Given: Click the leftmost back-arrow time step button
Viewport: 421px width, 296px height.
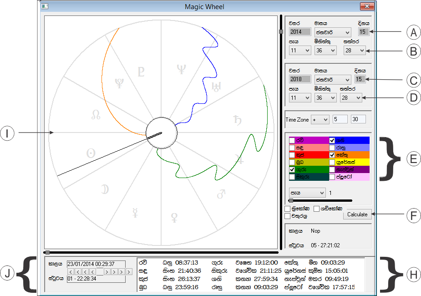Looking at the screenshot, I should tap(71, 272).
